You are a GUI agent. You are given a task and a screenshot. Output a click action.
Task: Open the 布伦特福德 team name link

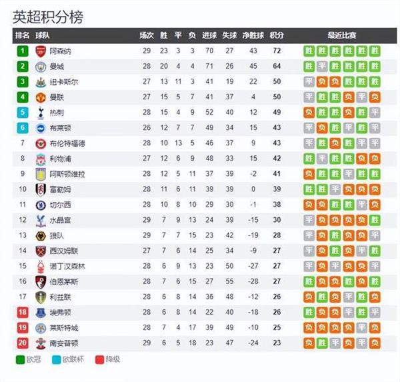click(67, 143)
